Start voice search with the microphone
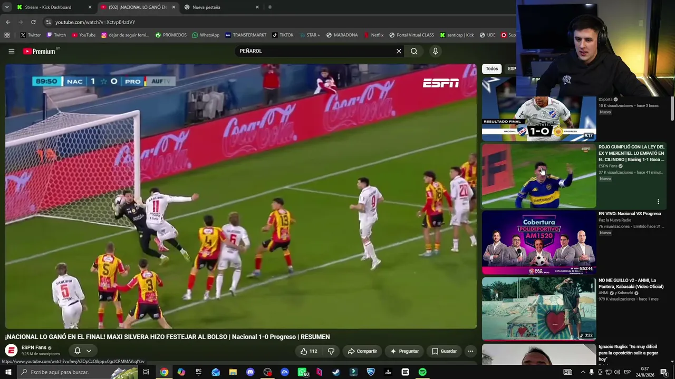This screenshot has height=379, width=675. [435, 51]
